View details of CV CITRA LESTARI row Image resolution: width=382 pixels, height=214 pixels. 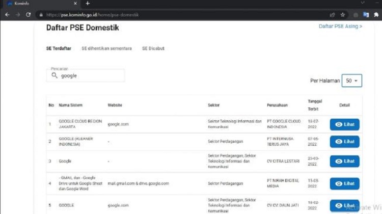344,161
